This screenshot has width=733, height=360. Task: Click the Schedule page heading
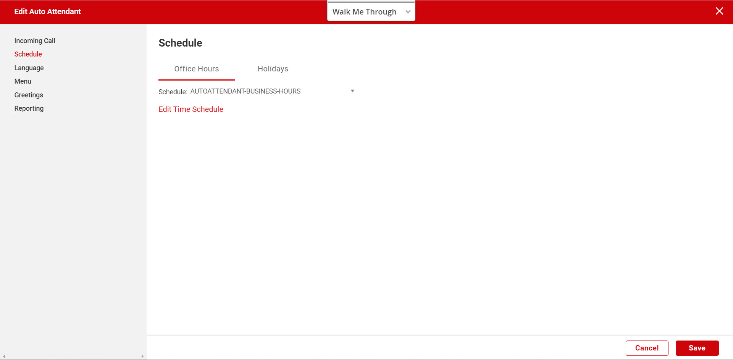point(180,43)
